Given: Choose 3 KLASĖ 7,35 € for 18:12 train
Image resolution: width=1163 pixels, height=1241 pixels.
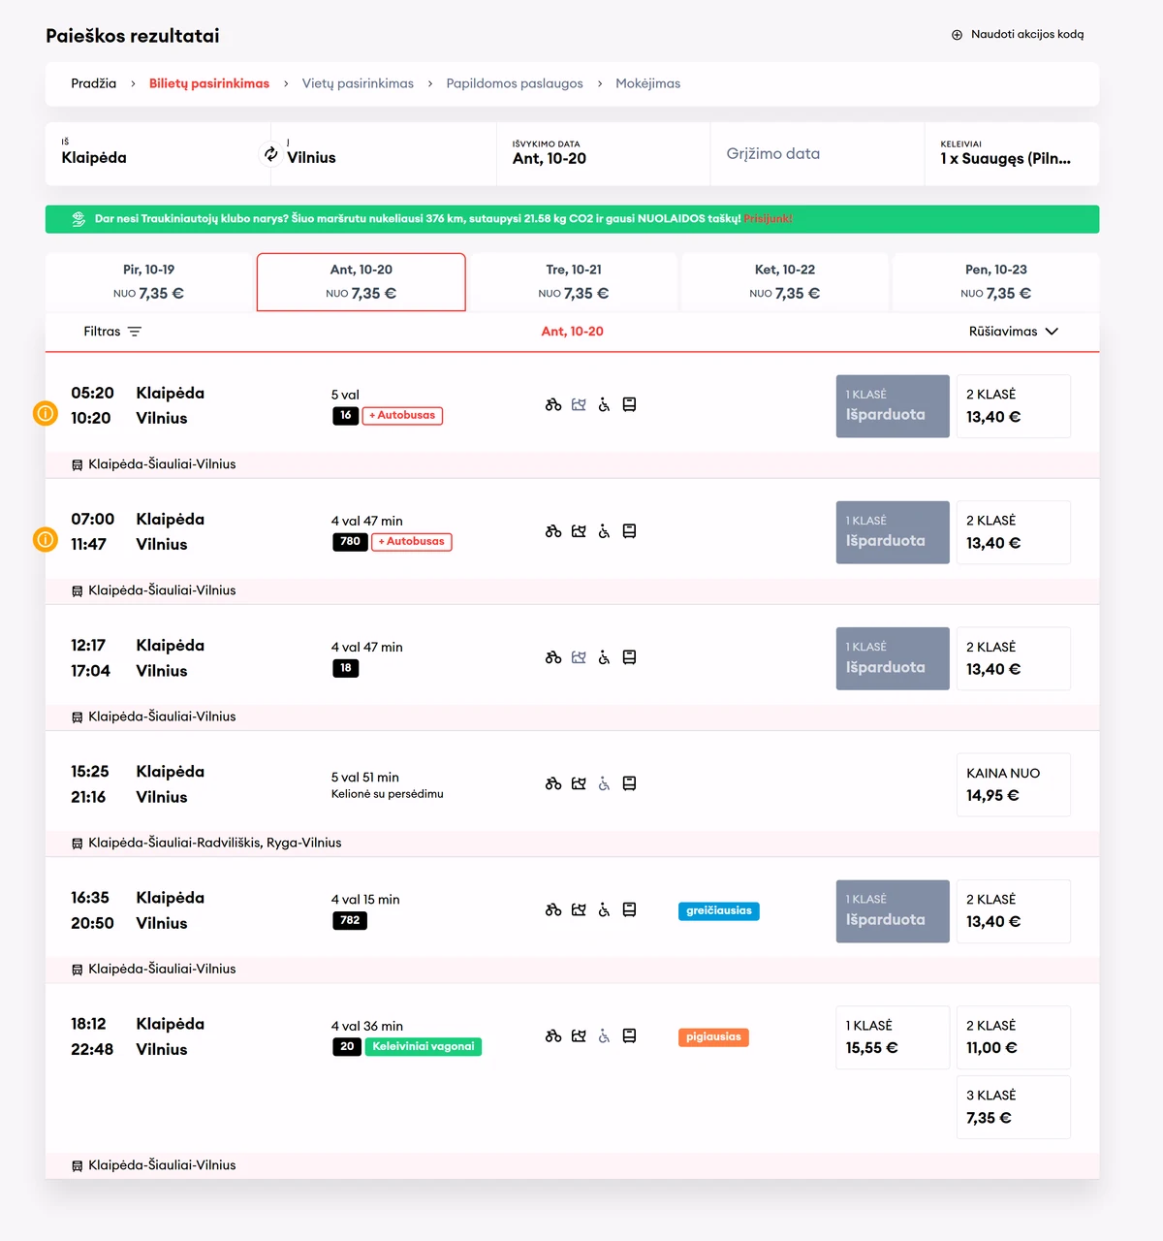Looking at the screenshot, I should pos(1013,1107).
